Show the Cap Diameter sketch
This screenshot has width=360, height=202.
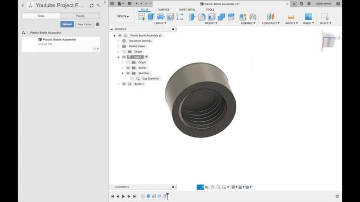click(x=132, y=79)
